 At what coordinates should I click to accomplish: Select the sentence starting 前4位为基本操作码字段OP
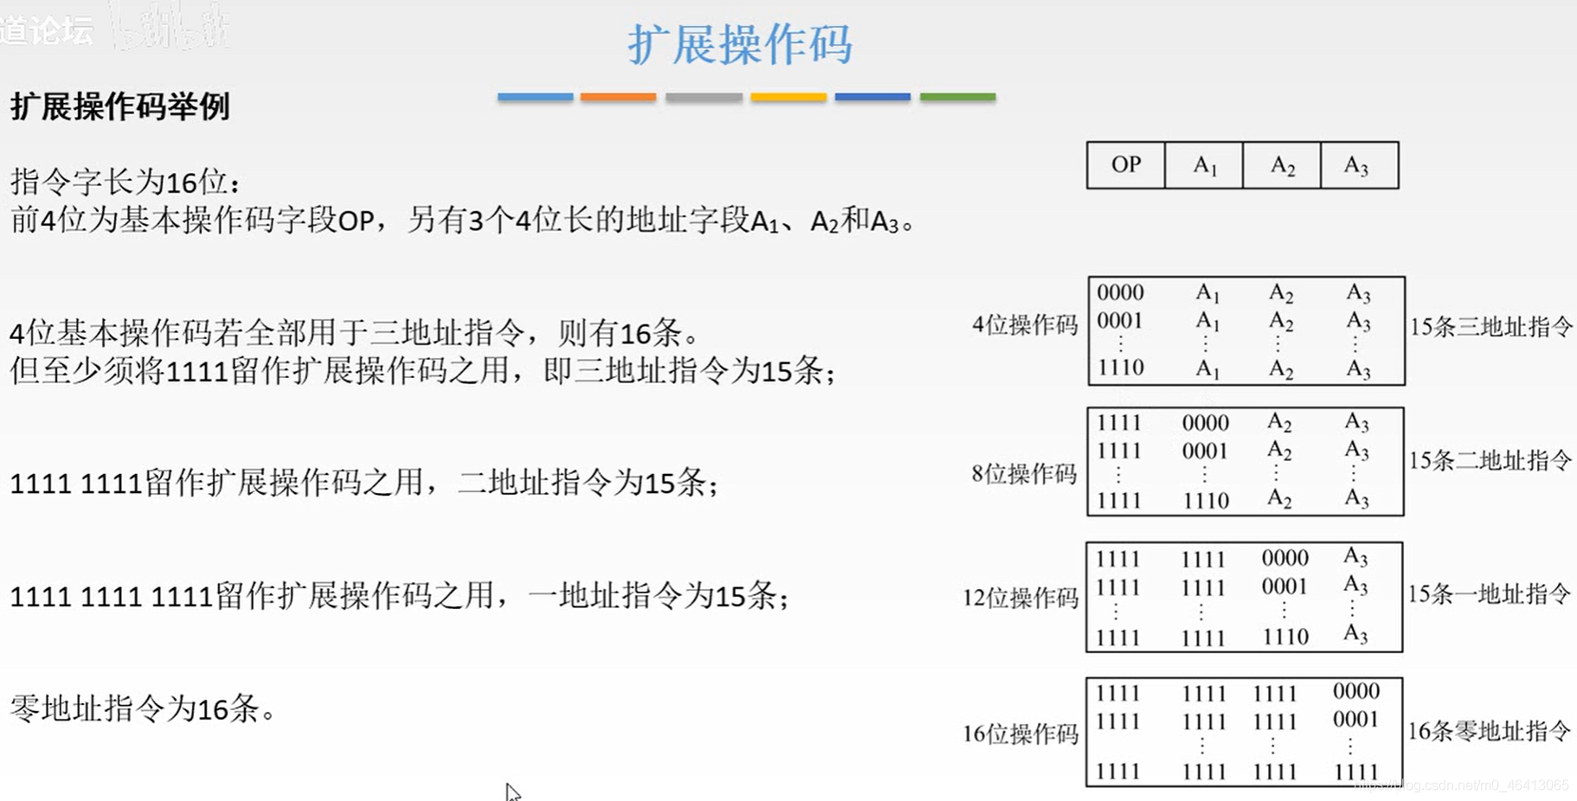(x=463, y=221)
